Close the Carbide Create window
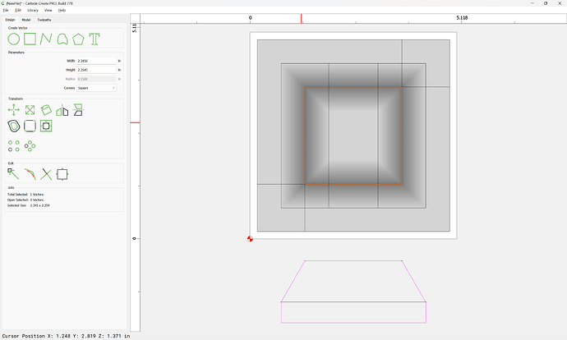The height and width of the screenshot is (340, 567). (x=560, y=3)
